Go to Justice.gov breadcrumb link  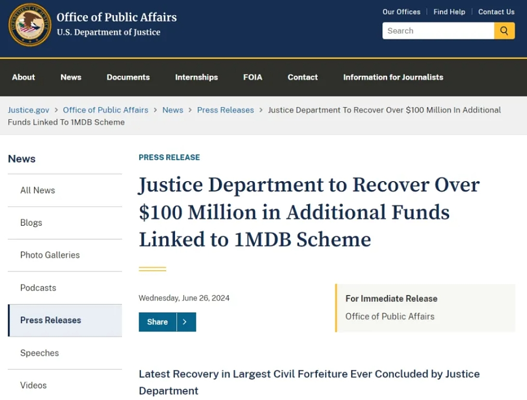tap(29, 110)
